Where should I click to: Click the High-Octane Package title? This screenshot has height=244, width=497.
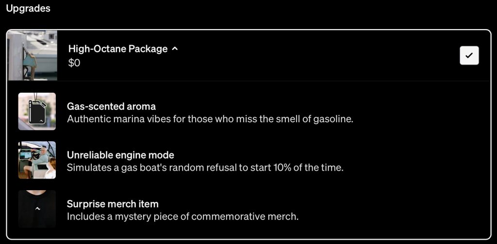click(x=118, y=49)
